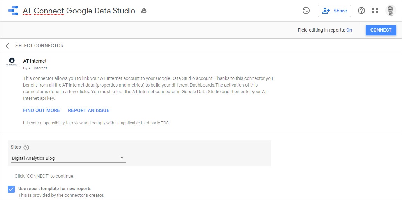Click the By AT Internet author text
Screen dimensions: 402x200
pyautogui.click(x=35, y=68)
